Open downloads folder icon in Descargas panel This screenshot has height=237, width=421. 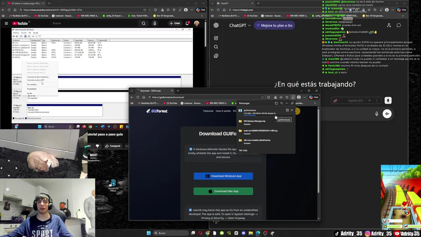(x=276, y=103)
